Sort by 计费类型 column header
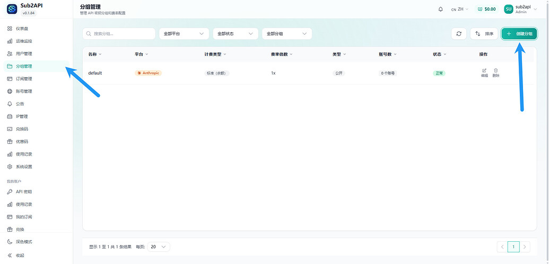 215,54
